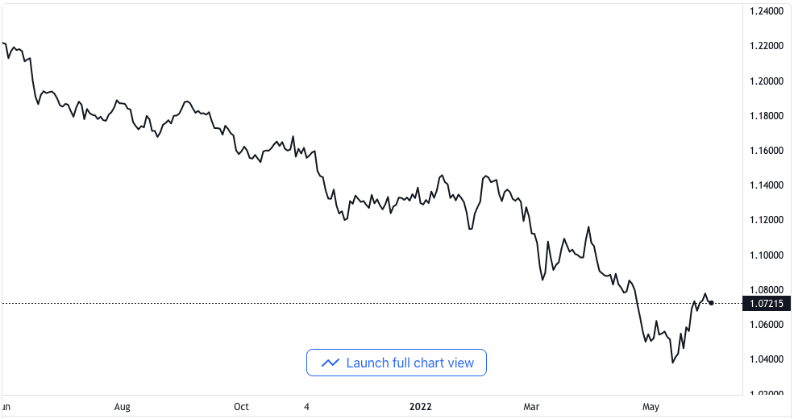The width and height of the screenshot is (794, 419).
Task: Select the 1.20000 price scale label
Action: pos(766,81)
